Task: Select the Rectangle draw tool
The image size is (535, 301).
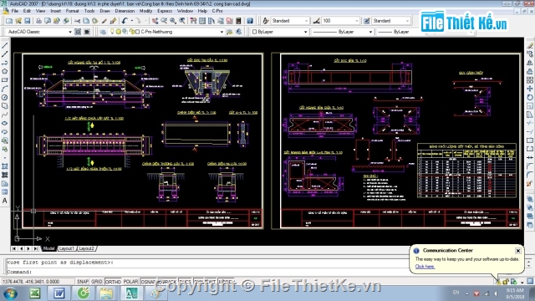Action: click(5, 80)
